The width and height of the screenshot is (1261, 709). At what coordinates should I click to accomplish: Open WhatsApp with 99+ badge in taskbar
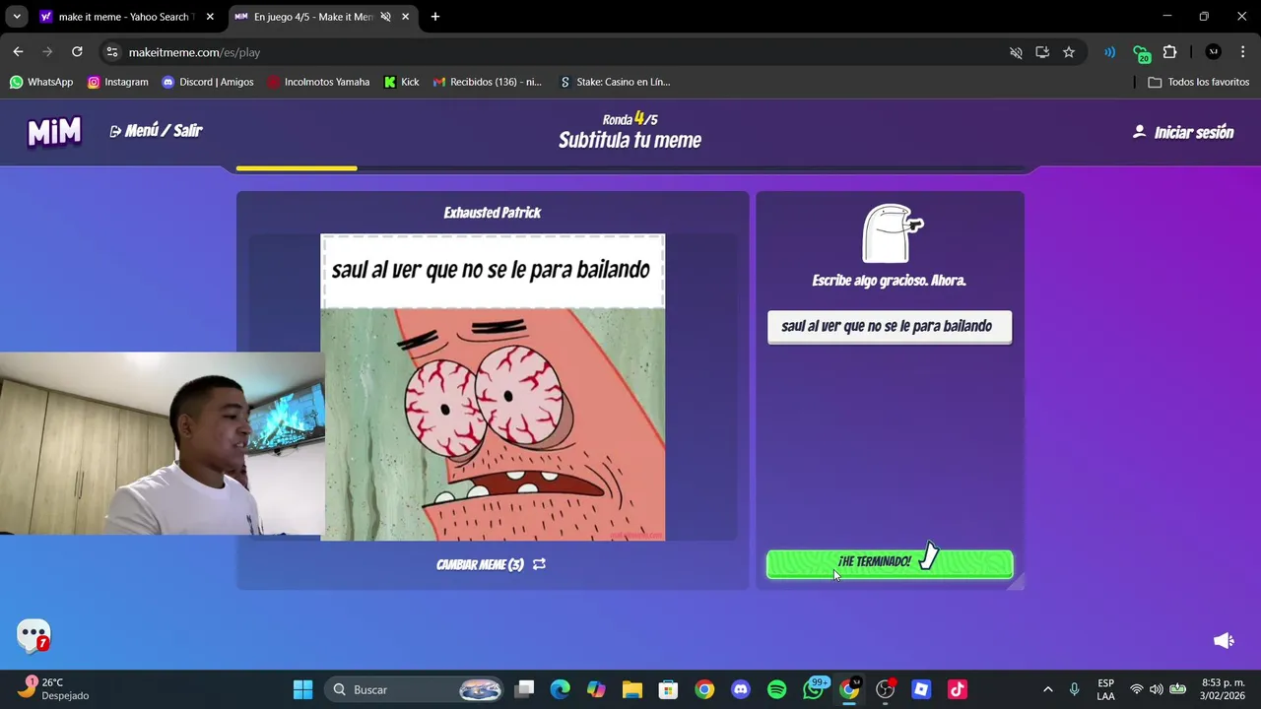814,688
